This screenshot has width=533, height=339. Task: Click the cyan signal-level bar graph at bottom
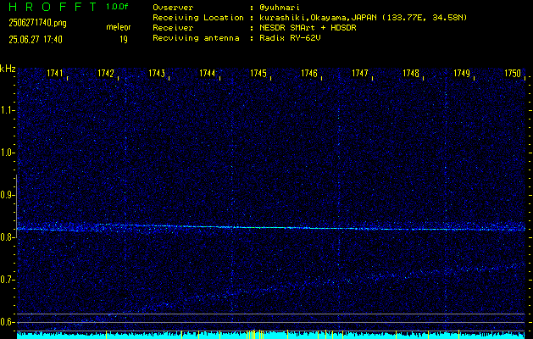click(271, 336)
